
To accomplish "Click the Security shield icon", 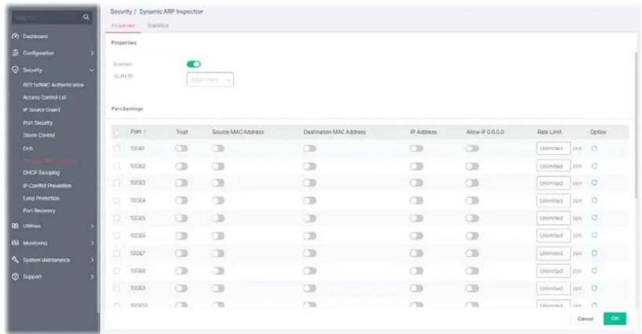I will [15, 70].
